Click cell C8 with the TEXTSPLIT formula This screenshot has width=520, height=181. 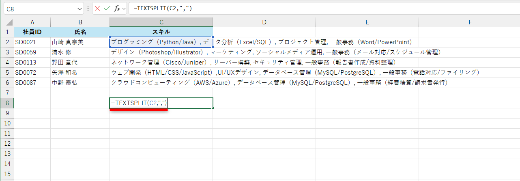(x=161, y=103)
